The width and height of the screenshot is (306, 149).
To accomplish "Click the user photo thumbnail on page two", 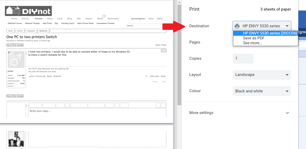I will (16, 139).
